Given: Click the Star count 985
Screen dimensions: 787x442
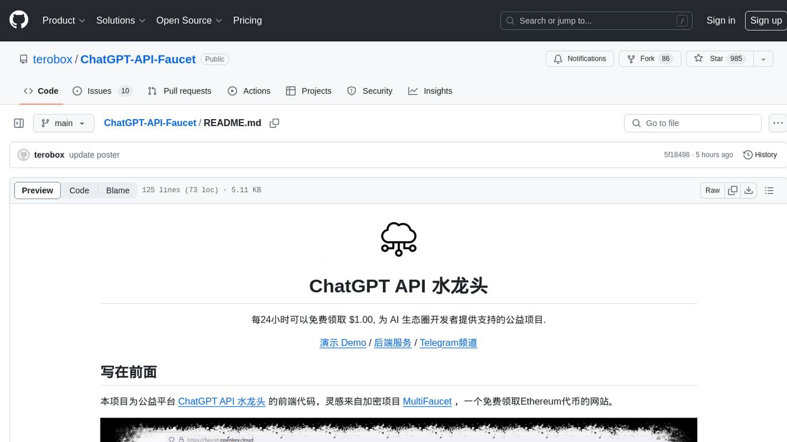Looking at the screenshot, I should 736,58.
